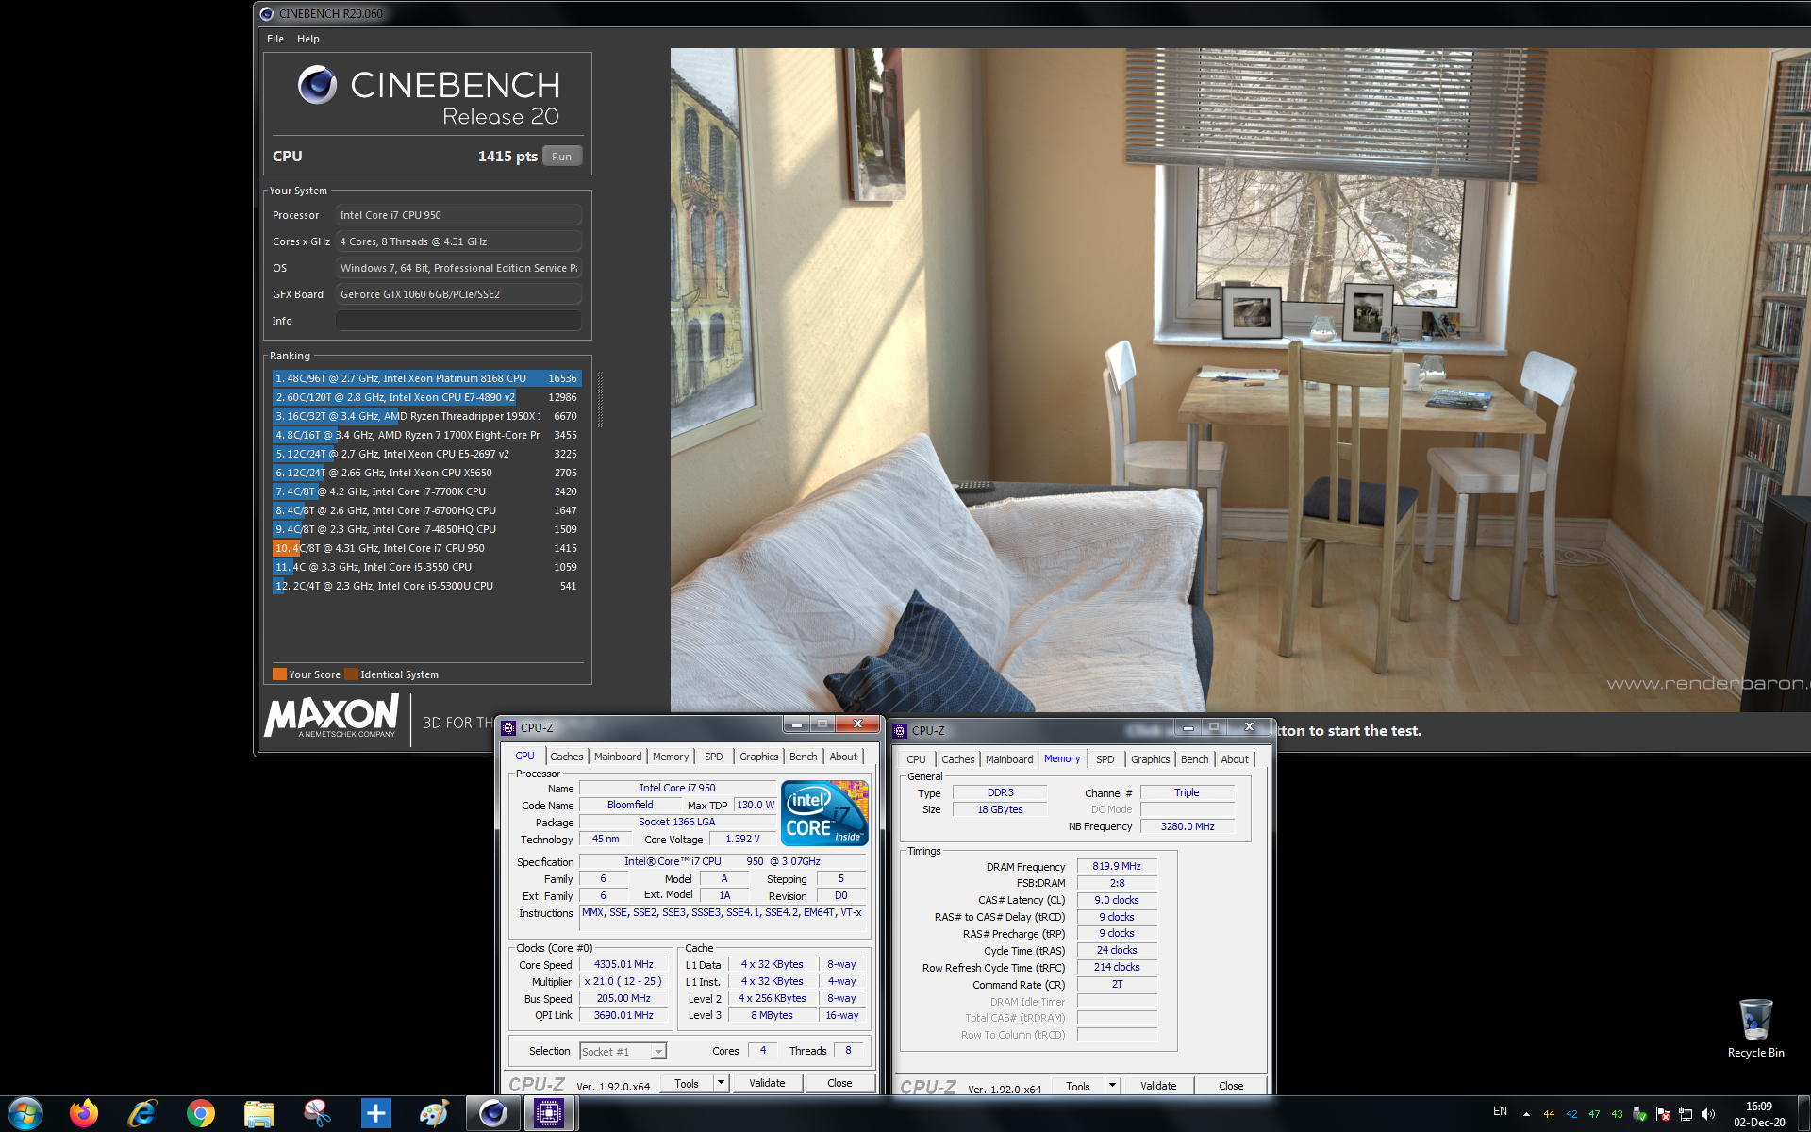This screenshot has width=1811, height=1132.
Task: Select Graphics tab in CPU-Z Memory window
Action: click(x=1150, y=759)
